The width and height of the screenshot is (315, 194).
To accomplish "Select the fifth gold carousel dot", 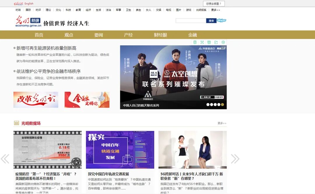I will pos(222,105).
